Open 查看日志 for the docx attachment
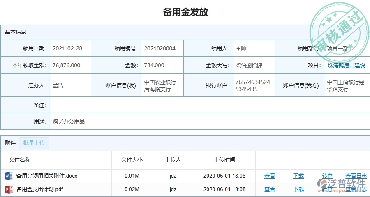This screenshot has width=370, height=197. click(x=356, y=176)
